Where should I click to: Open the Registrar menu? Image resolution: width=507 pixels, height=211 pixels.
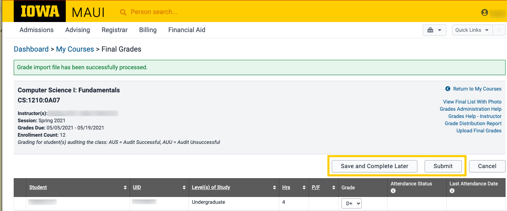pyautogui.click(x=115, y=30)
